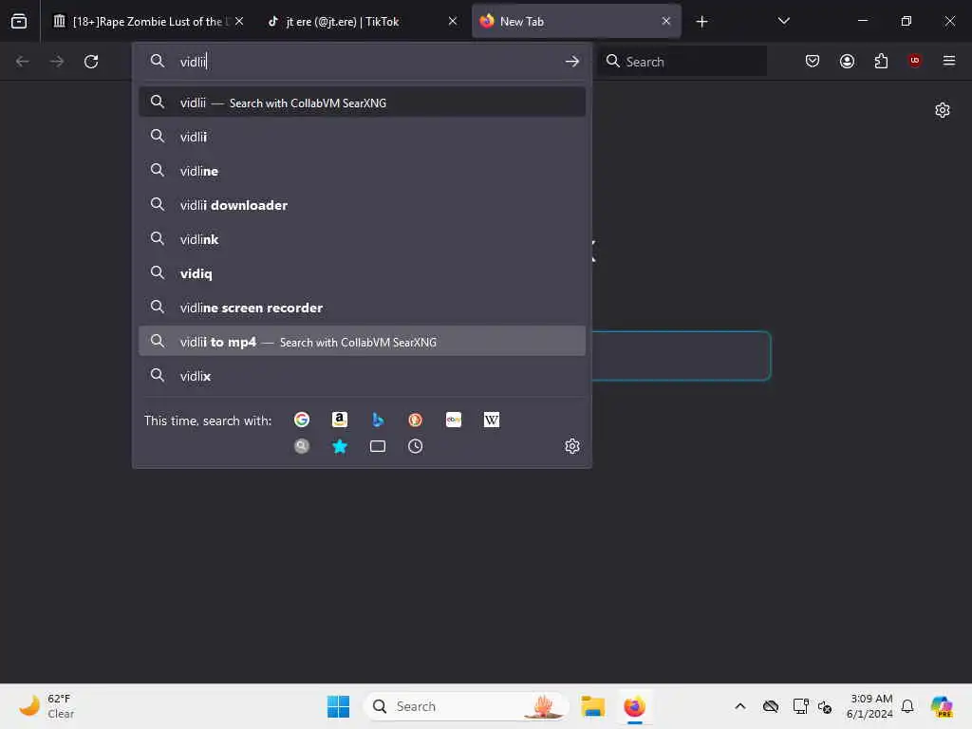Open uBlock Origin extension icon
Image resolution: width=972 pixels, height=729 pixels.
pos(914,61)
